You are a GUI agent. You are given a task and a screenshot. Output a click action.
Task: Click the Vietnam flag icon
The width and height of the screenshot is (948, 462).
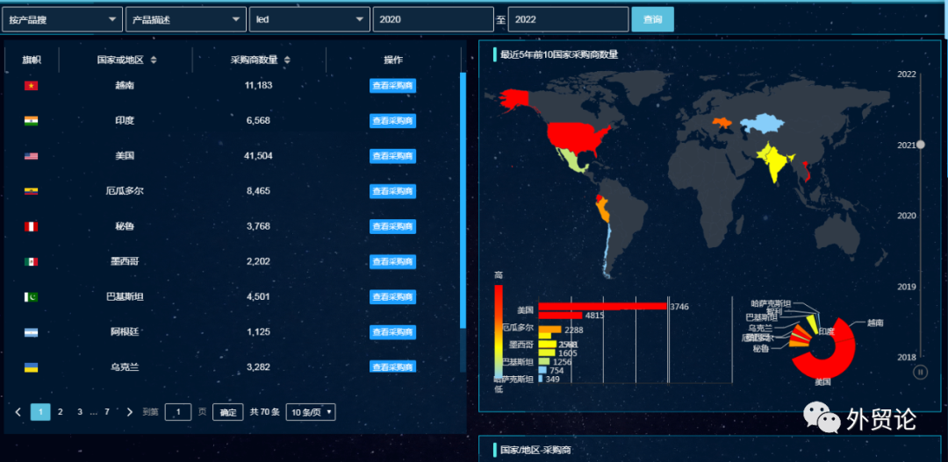pyautogui.click(x=31, y=86)
